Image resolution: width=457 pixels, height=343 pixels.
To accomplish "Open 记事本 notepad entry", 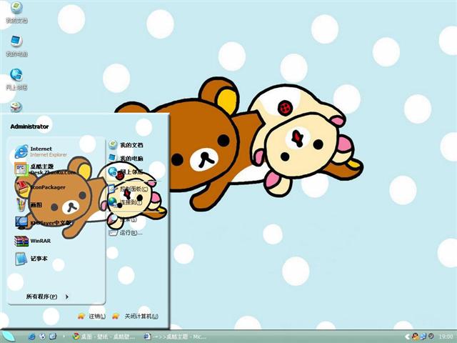I will click(31, 259).
